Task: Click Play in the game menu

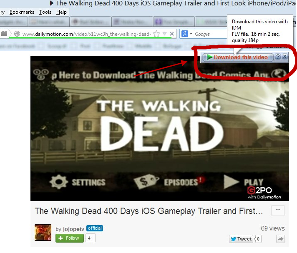Action: click(244, 182)
